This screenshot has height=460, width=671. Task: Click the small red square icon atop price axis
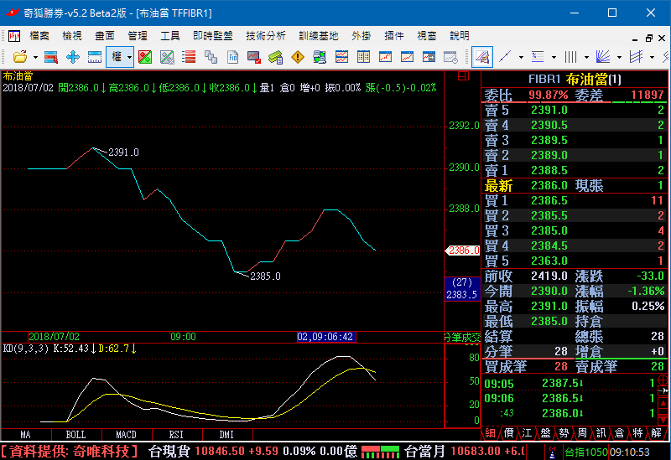[463, 76]
